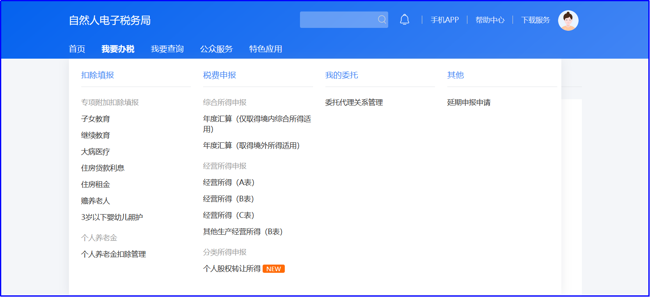650x297 pixels.
Task: Click the 税费申报 section heading
Action: [x=220, y=75]
